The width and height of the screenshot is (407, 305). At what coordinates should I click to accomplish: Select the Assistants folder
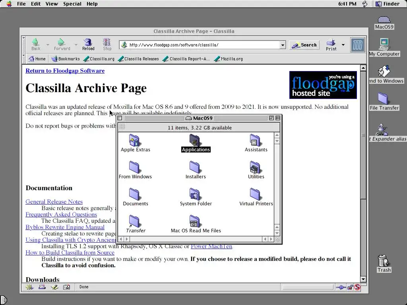(x=256, y=143)
